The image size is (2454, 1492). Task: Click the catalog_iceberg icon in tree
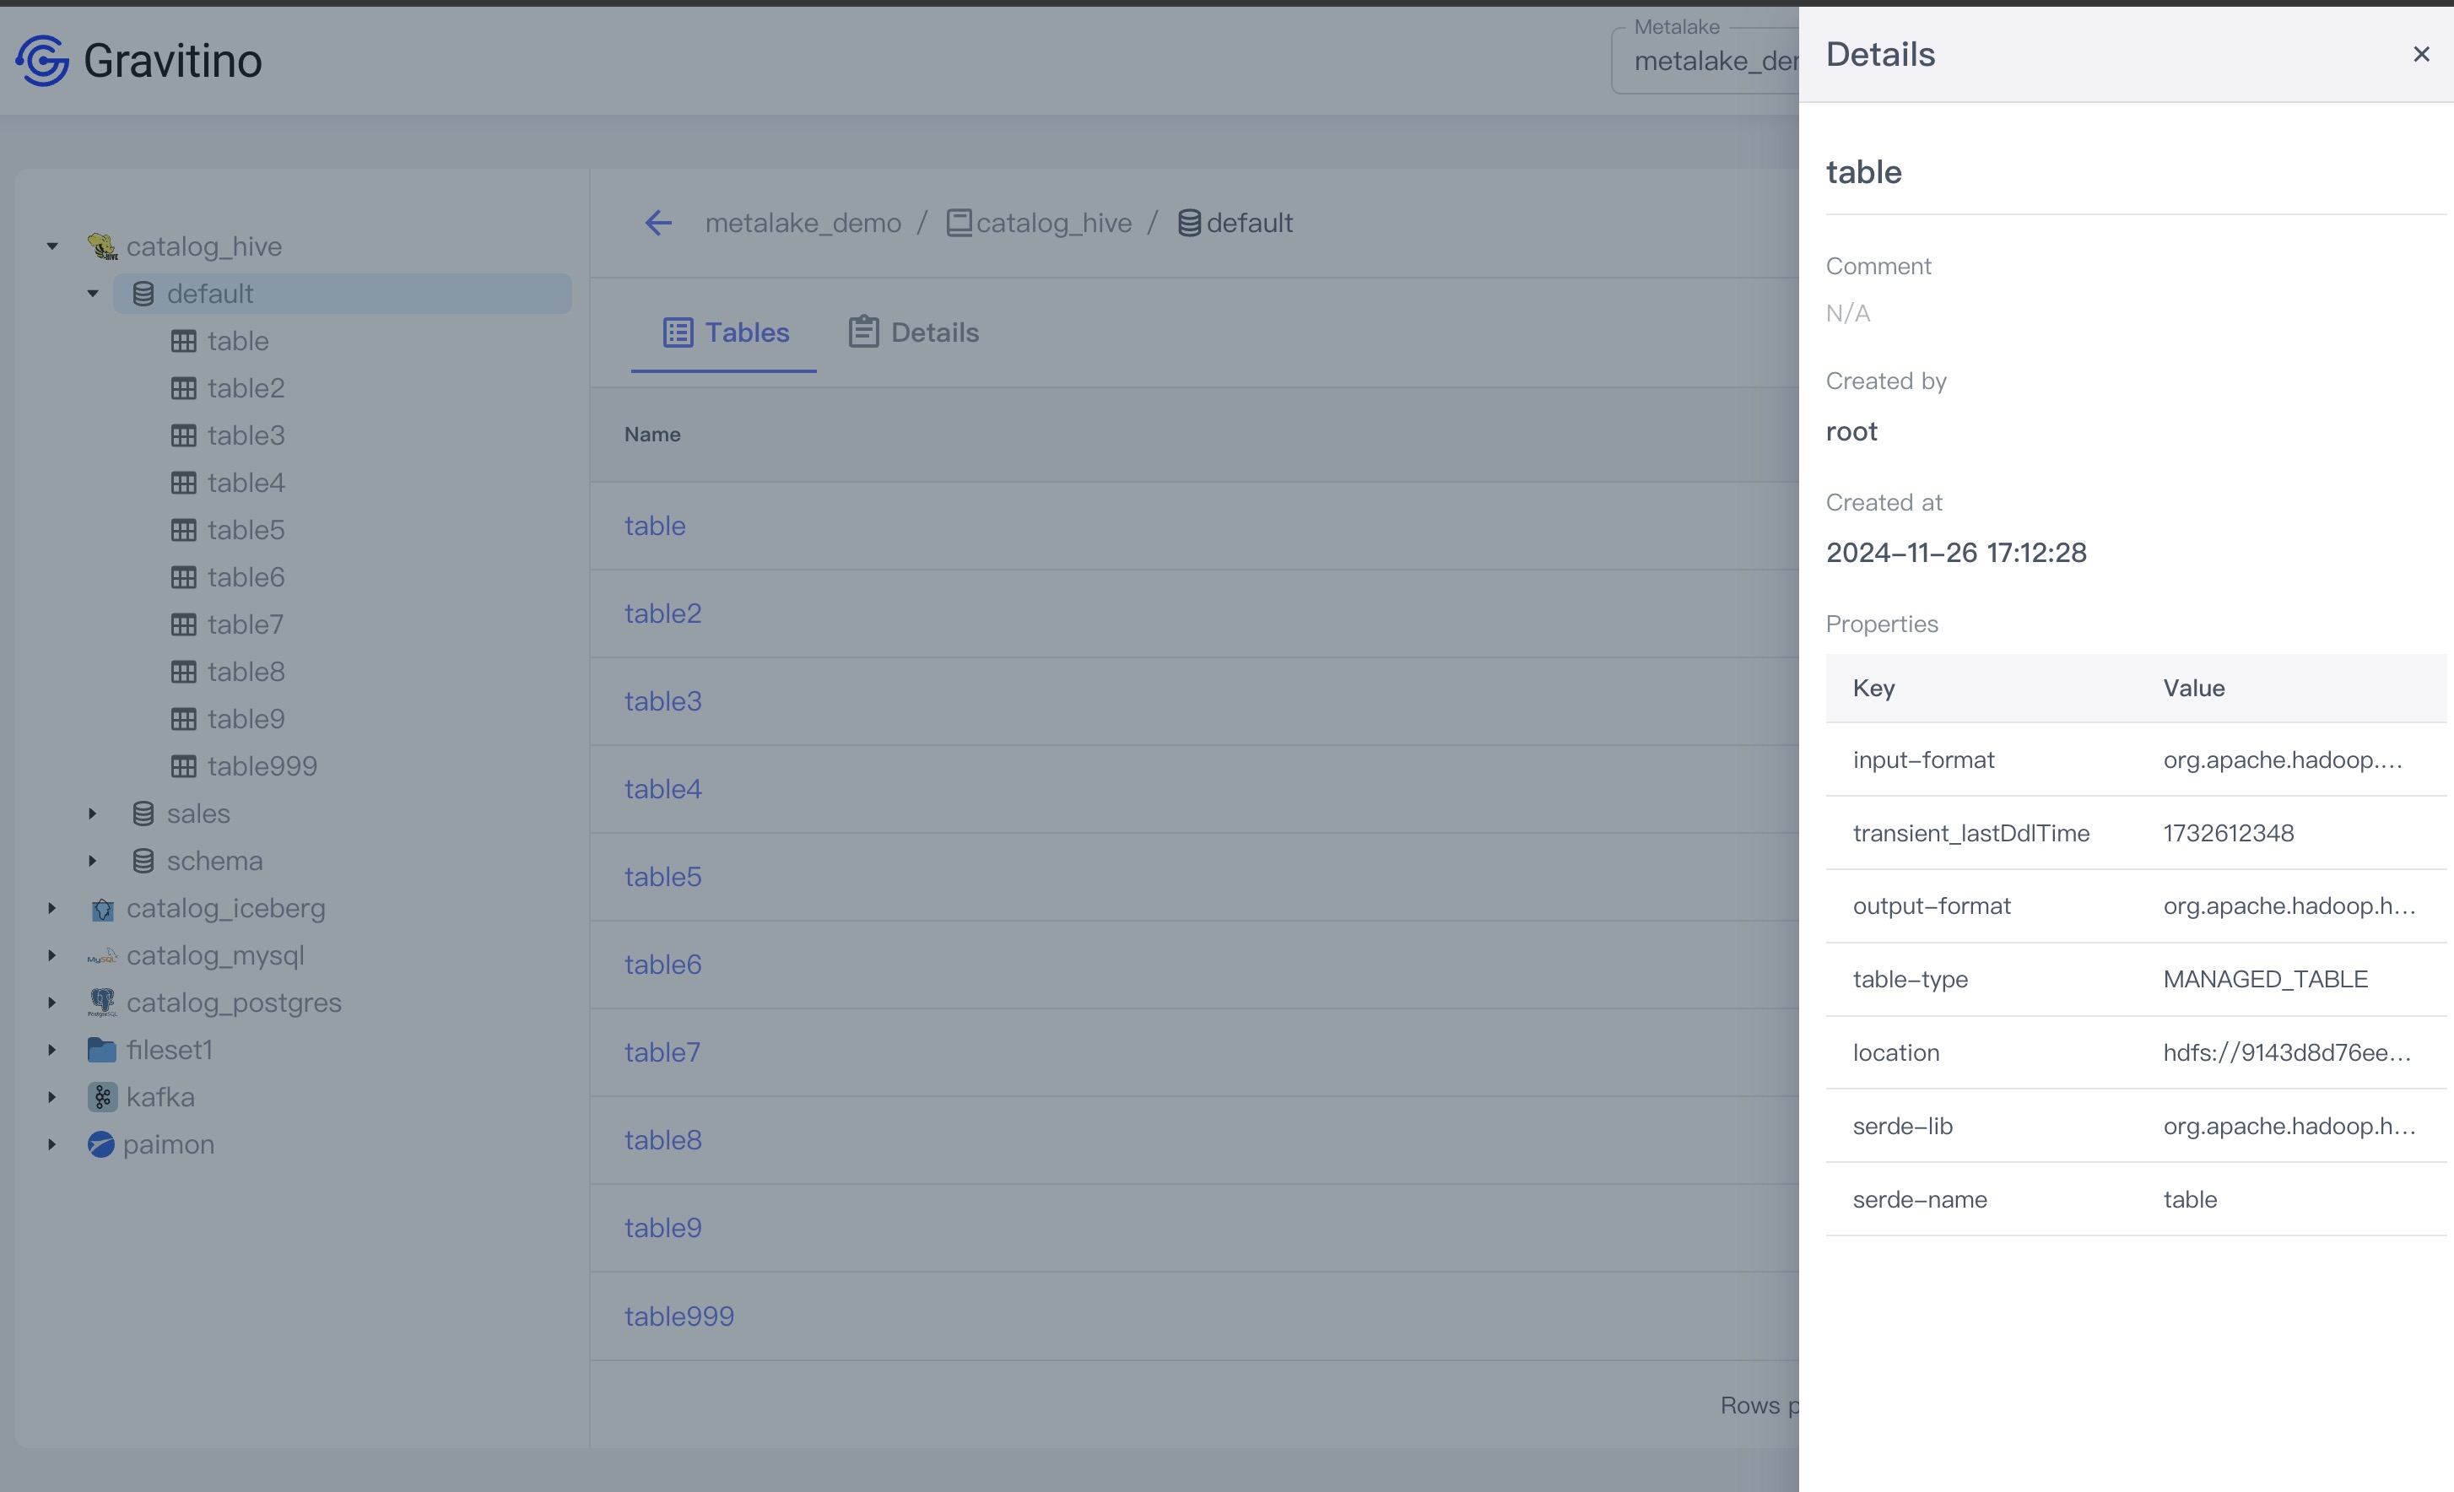(101, 908)
